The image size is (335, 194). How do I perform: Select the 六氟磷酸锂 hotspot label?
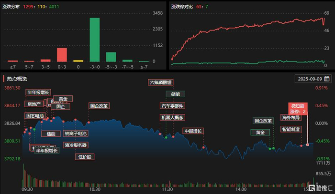coord(161,82)
